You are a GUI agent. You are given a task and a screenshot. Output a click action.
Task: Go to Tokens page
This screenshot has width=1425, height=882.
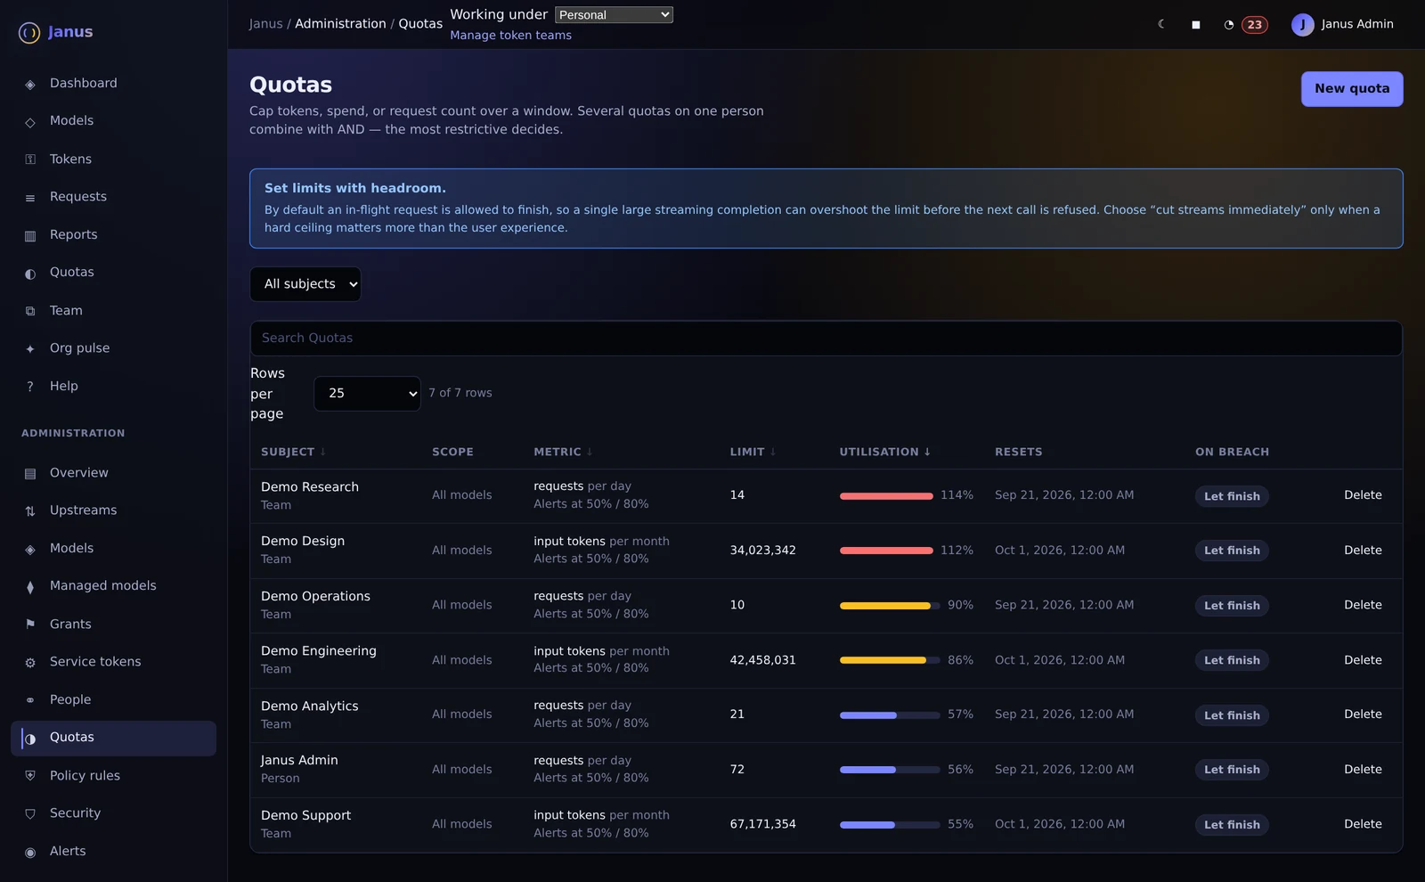[x=113, y=159]
